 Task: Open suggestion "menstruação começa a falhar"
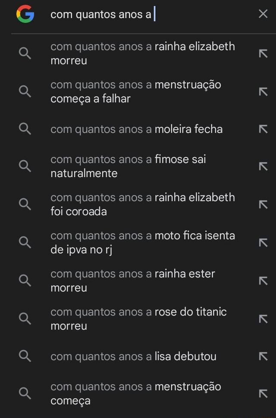138,91
